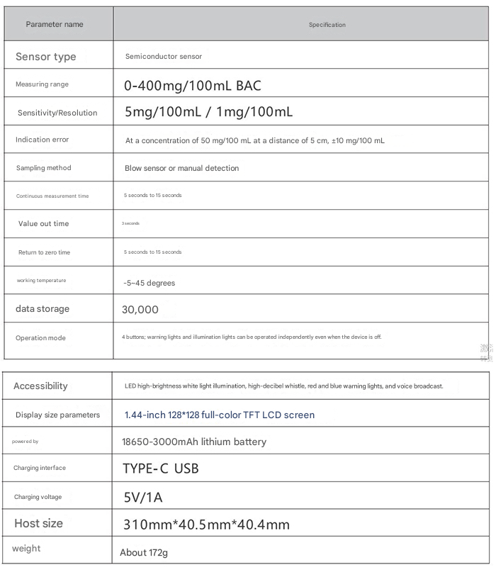Click the '30,000' data storage value
The height and width of the screenshot is (572, 496).
pos(140,310)
